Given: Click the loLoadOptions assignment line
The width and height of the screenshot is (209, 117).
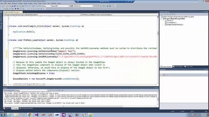Looking at the screenshot, I should click(46, 79).
